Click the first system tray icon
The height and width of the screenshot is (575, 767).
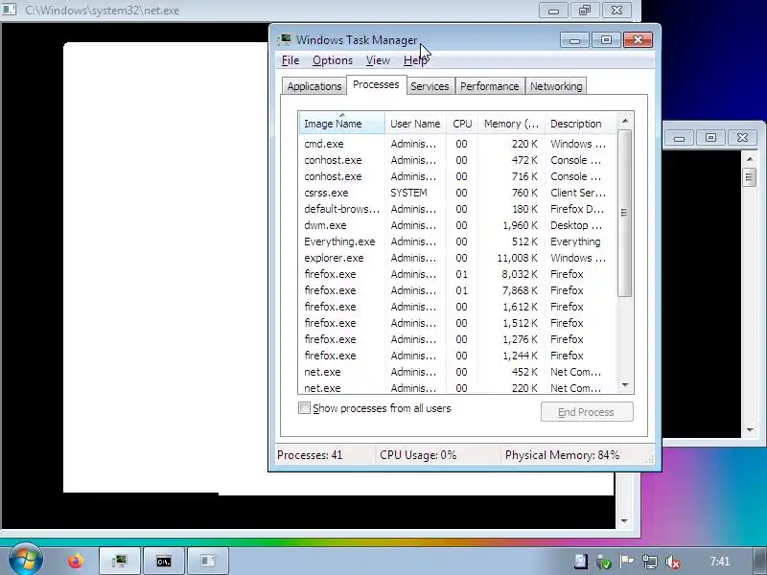581,562
